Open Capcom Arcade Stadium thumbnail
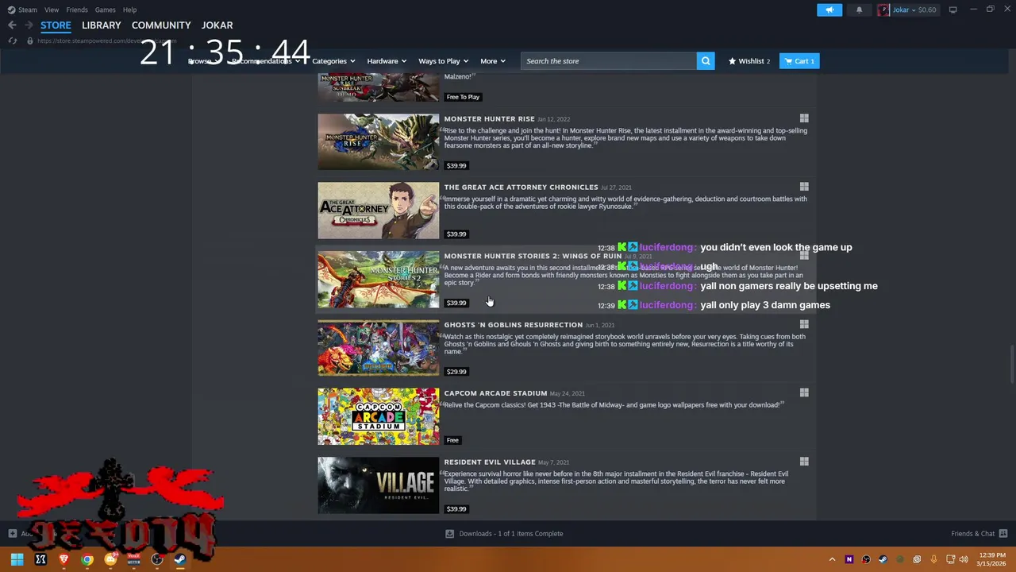1016x572 pixels. [378, 416]
